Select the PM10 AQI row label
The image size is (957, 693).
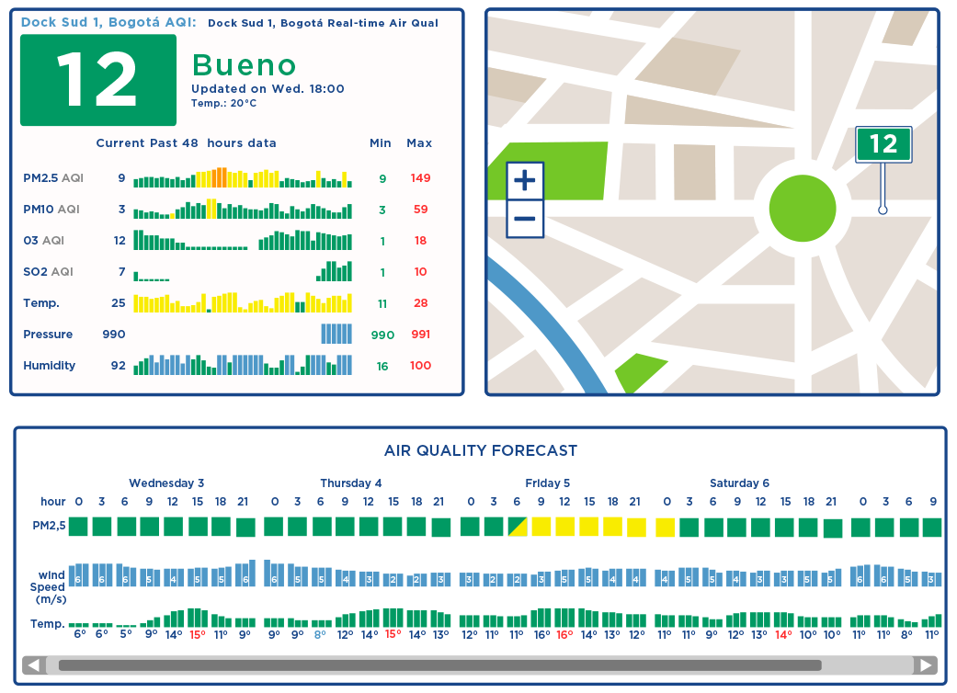click(x=51, y=210)
